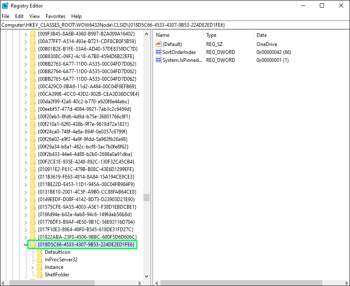Select the SortOrderIndex value name

(179, 52)
